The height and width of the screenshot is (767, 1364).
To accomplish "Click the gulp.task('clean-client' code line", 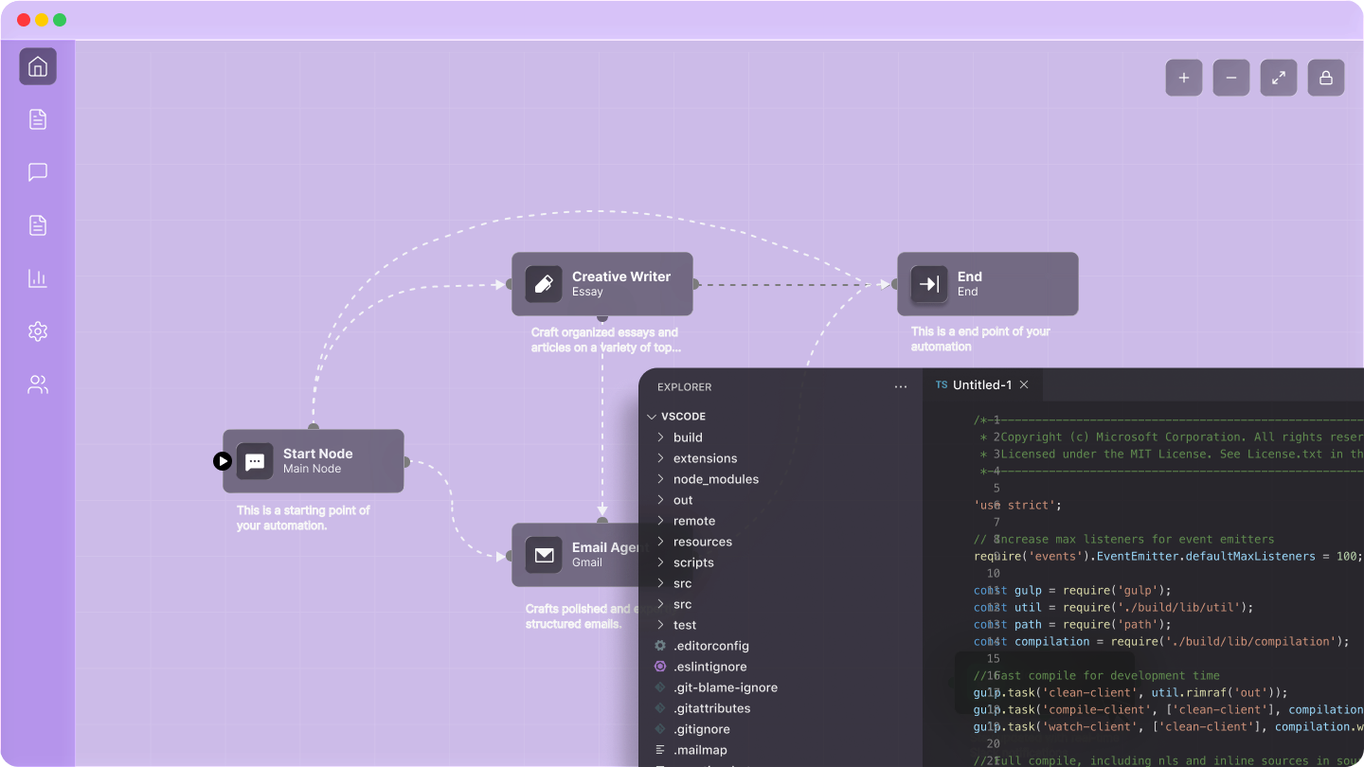I will pyautogui.click(x=1131, y=692).
